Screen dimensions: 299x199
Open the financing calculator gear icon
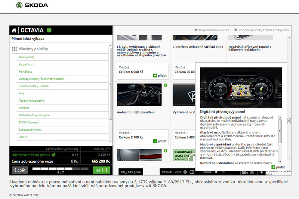pyautogui.click(x=54, y=155)
